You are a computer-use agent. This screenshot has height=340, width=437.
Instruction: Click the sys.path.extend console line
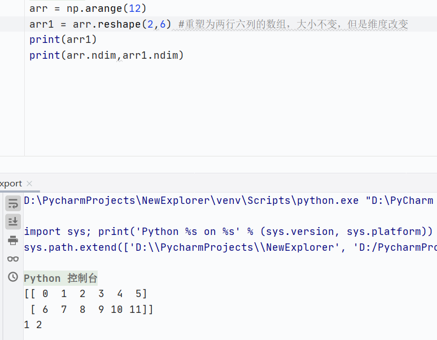tap(226, 247)
